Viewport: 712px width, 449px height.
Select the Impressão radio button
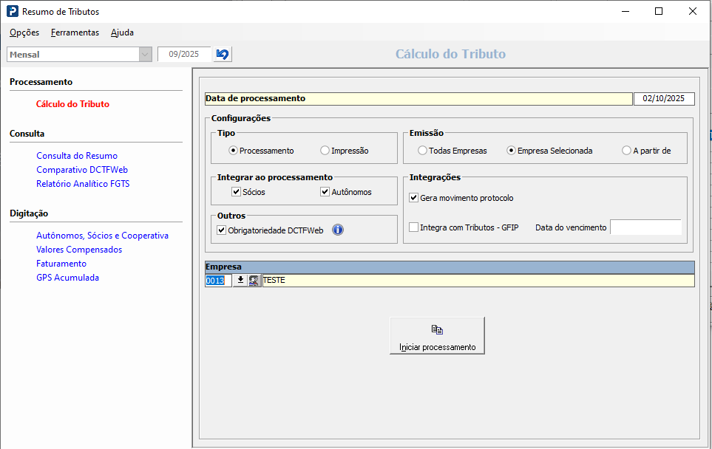tap(325, 151)
